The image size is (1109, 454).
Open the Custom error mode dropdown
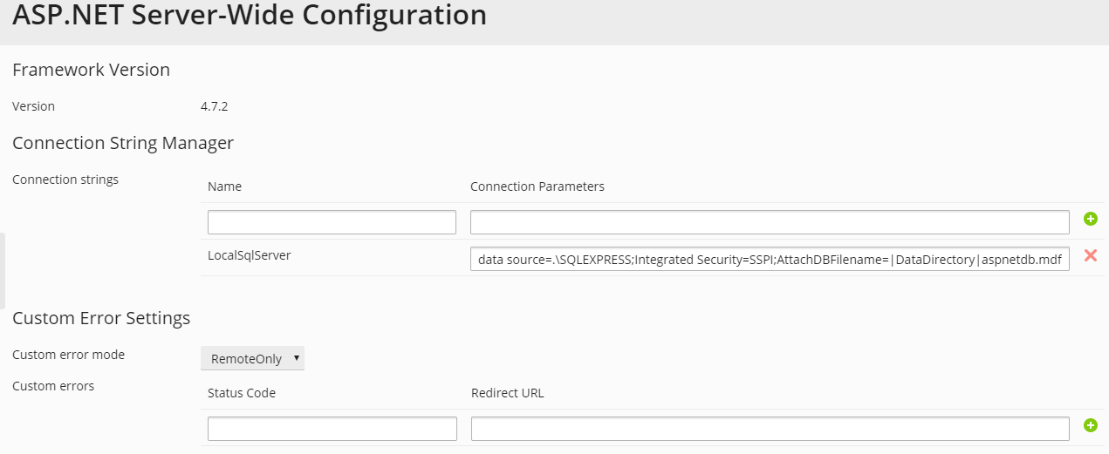(x=252, y=358)
